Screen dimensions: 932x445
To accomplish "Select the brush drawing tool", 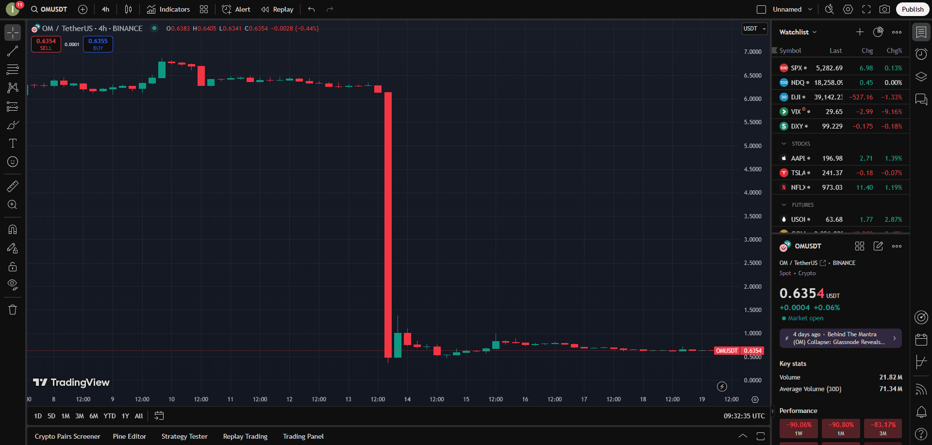I will tap(13, 125).
